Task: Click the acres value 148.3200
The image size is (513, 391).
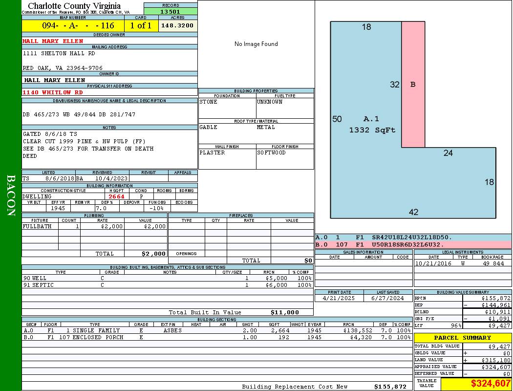Action: click(x=178, y=26)
